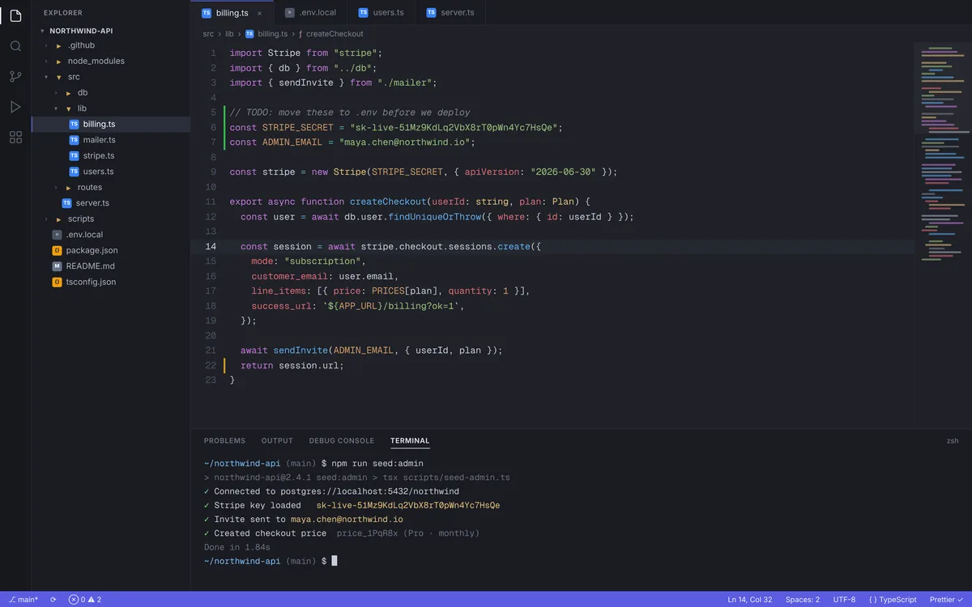The width and height of the screenshot is (972, 607).
Task: Click the JSON icon beside package.json
Action: tap(57, 250)
